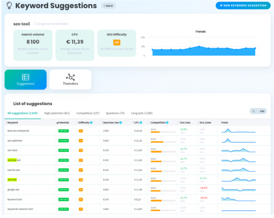Click the Google (en) United States search icon
The image size is (274, 218).
coord(35,24)
